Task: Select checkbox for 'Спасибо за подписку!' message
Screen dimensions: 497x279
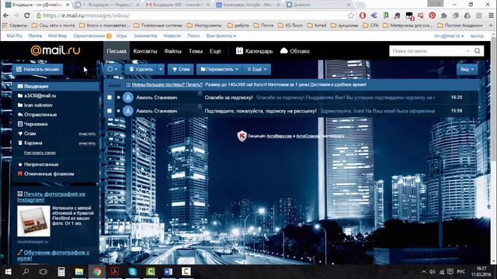Action: (109, 98)
